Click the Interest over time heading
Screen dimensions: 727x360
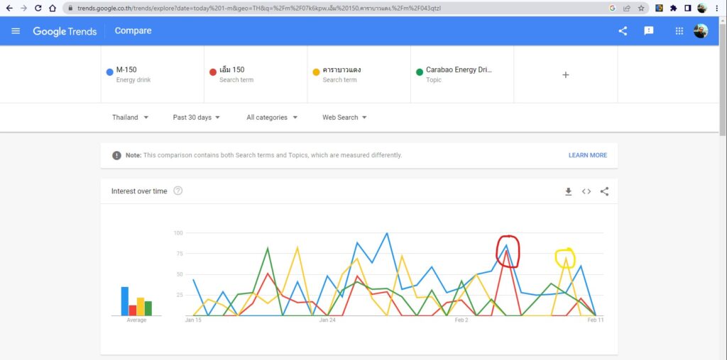click(139, 191)
